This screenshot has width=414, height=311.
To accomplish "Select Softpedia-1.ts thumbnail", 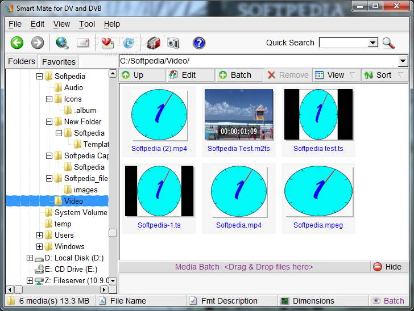I will (159, 191).
